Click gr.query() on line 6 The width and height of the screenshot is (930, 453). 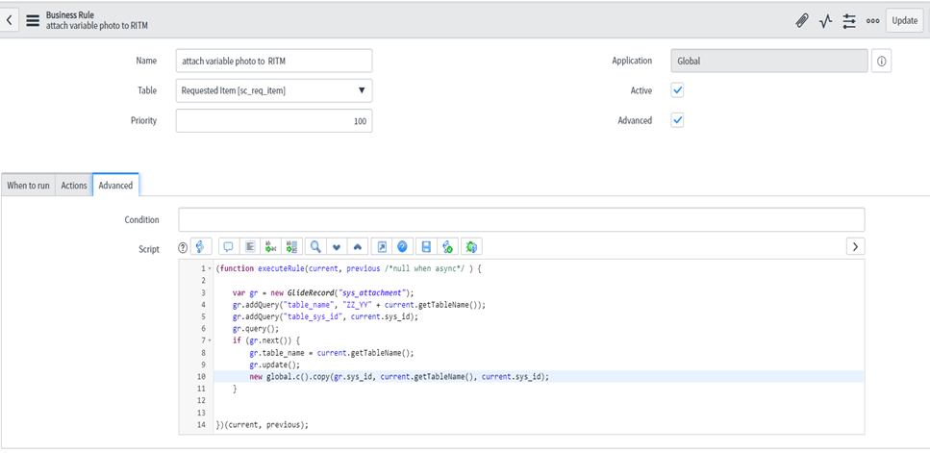pos(256,329)
